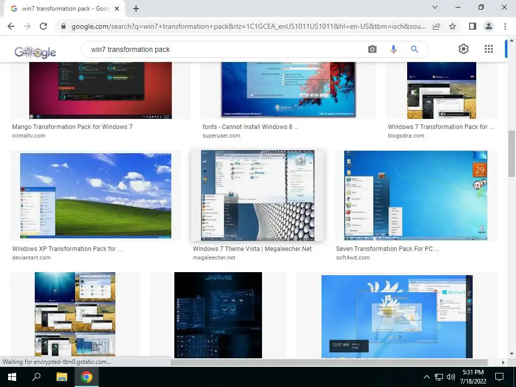This screenshot has height=387, width=516.
Task: Go back using the browser back arrow
Action: 11,26
